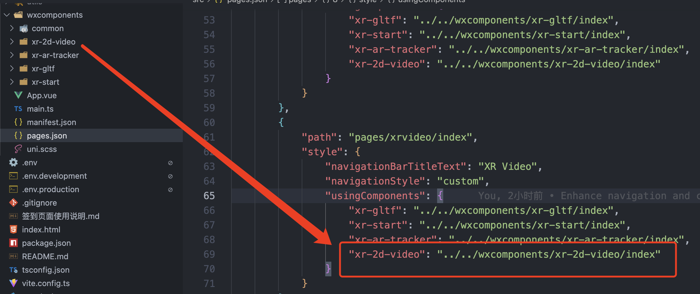The height and width of the screenshot is (294, 700).
Task: Click the gear icon next to .env
Action: pyautogui.click(x=13, y=162)
